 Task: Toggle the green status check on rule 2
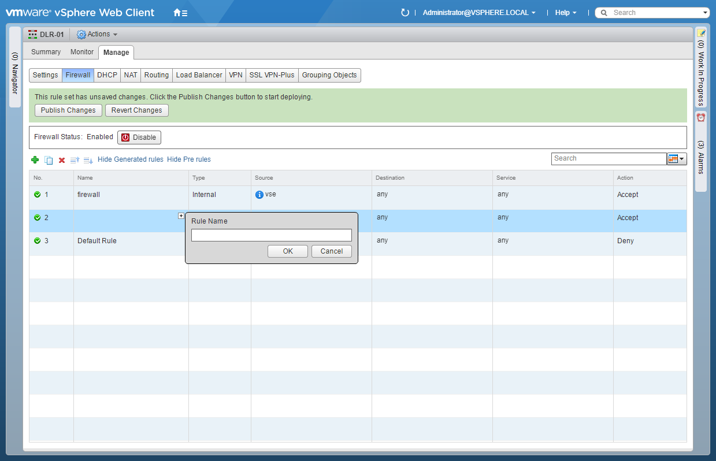[38, 218]
